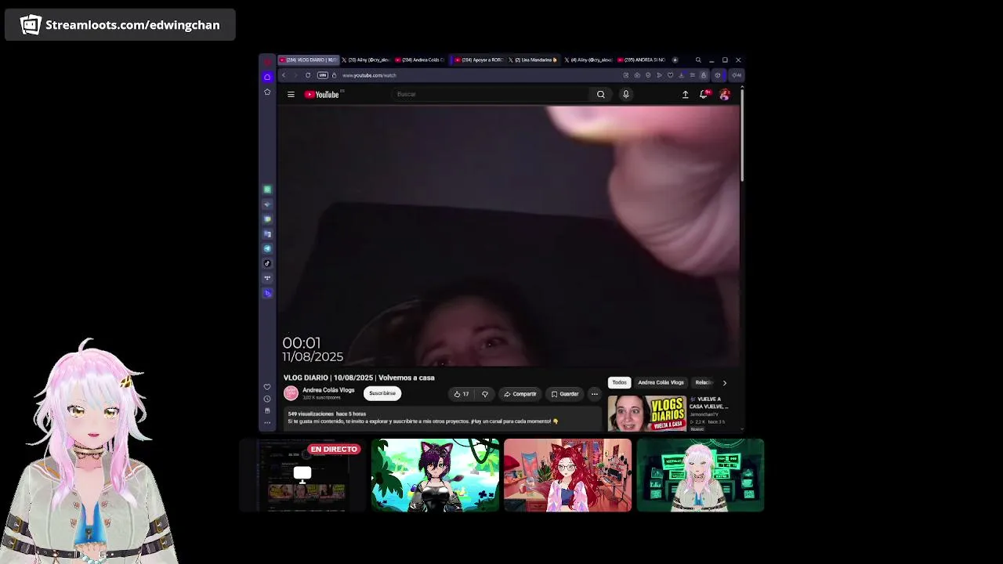Open the Vlogs Diarios recommended video thumbnail
This screenshot has width=1003, height=564.
[647, 413]
